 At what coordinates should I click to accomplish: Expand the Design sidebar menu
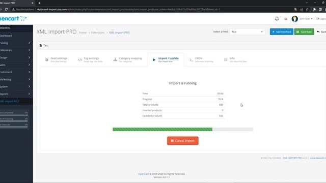coord(16,57)
